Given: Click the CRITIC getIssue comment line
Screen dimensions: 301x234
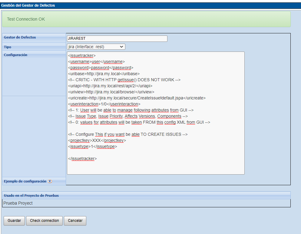Looking at the screenshot, I should pyautogui.click(x=124, y=80).
